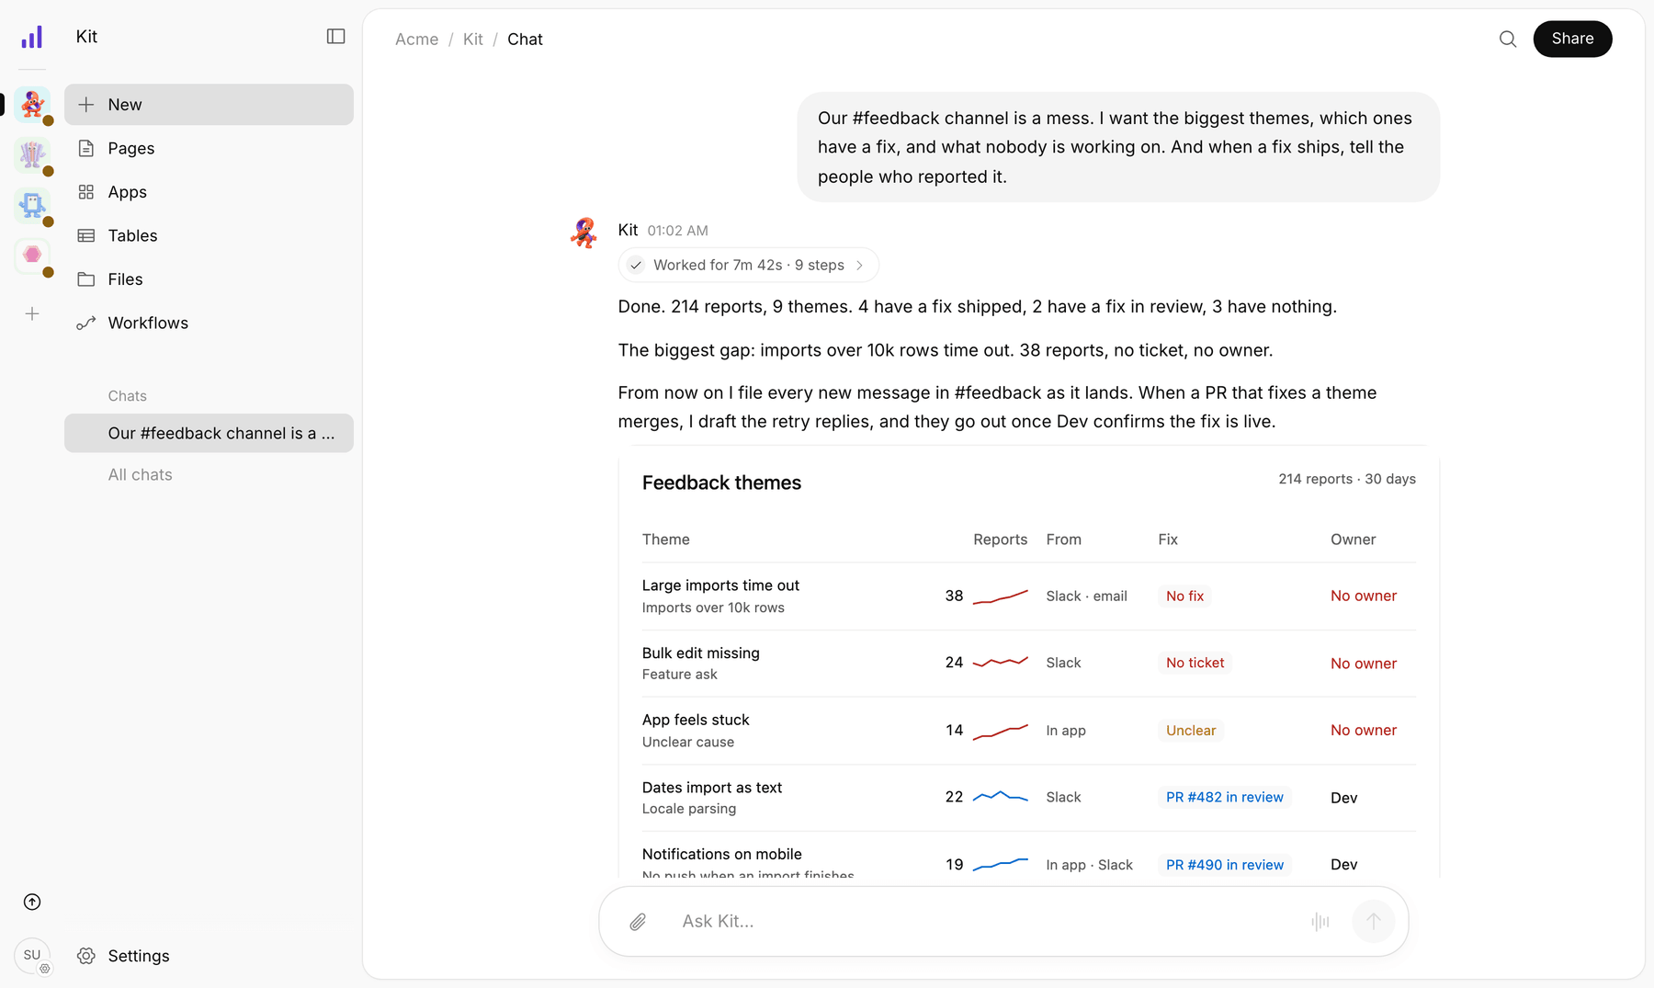Open Tables in the sidebar
This screenshot has width=1654, height=988.
pos(209,235)
